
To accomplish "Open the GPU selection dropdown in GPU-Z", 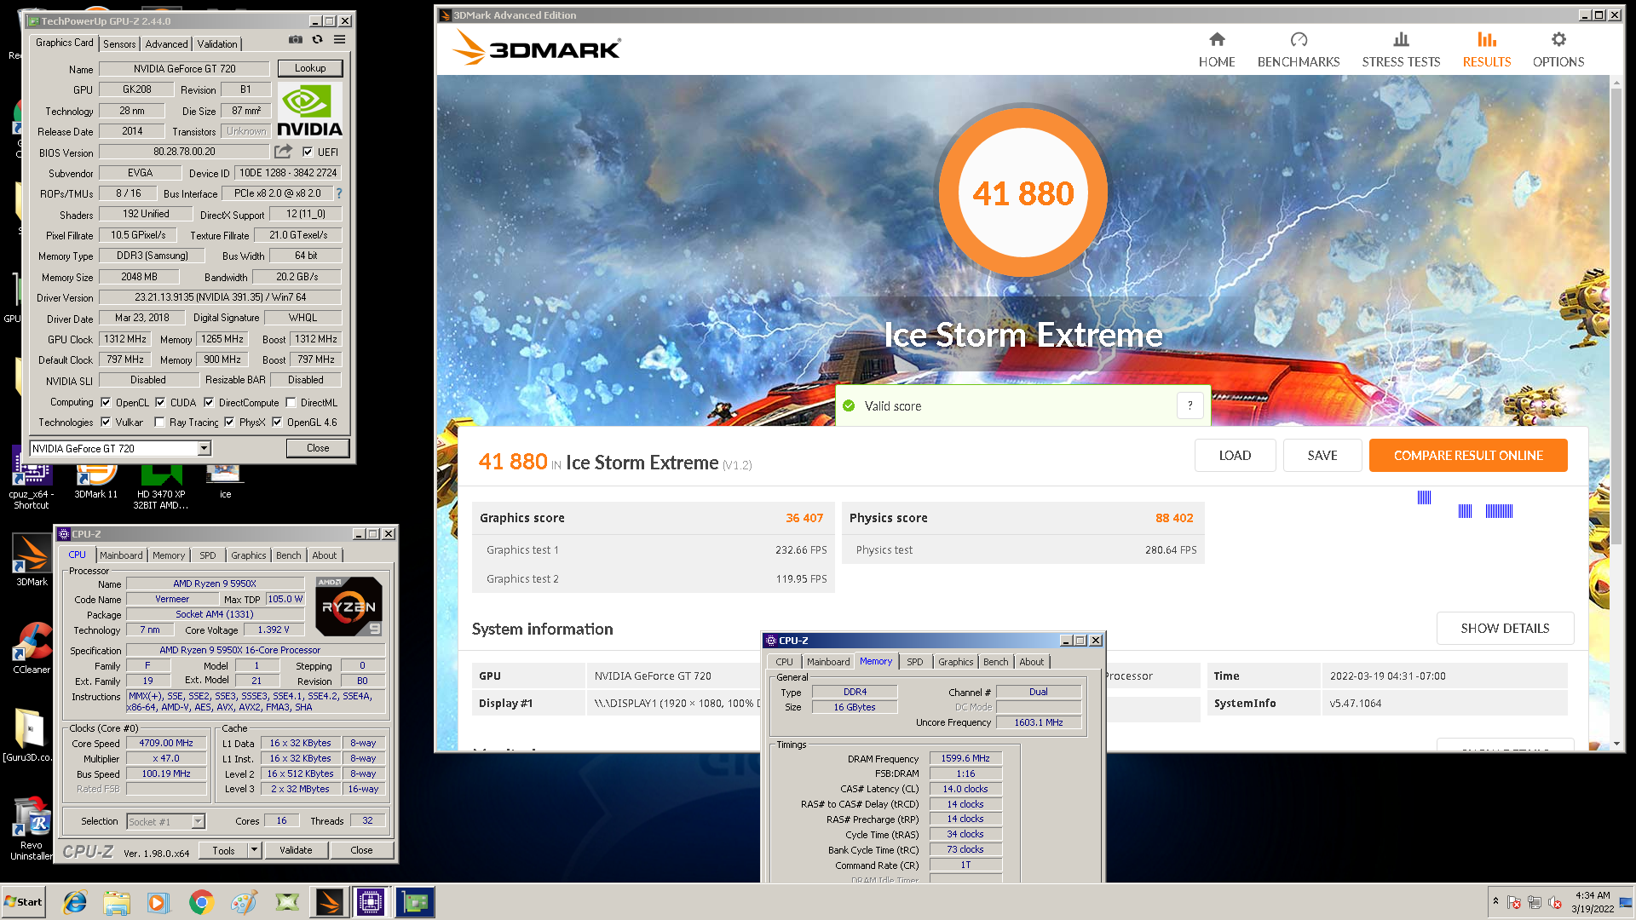I will (x=204, y=449).
